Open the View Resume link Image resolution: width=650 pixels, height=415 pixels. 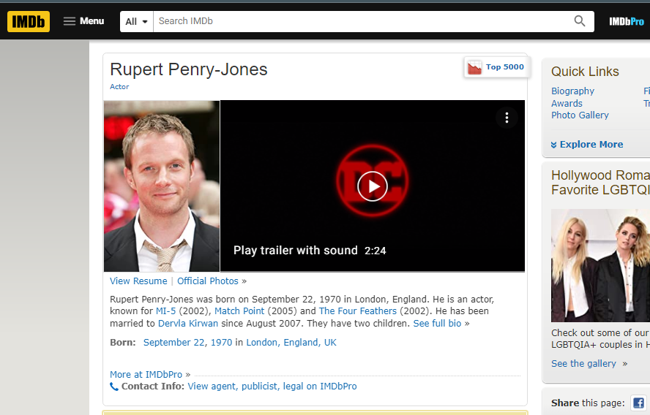pos(138,281)
